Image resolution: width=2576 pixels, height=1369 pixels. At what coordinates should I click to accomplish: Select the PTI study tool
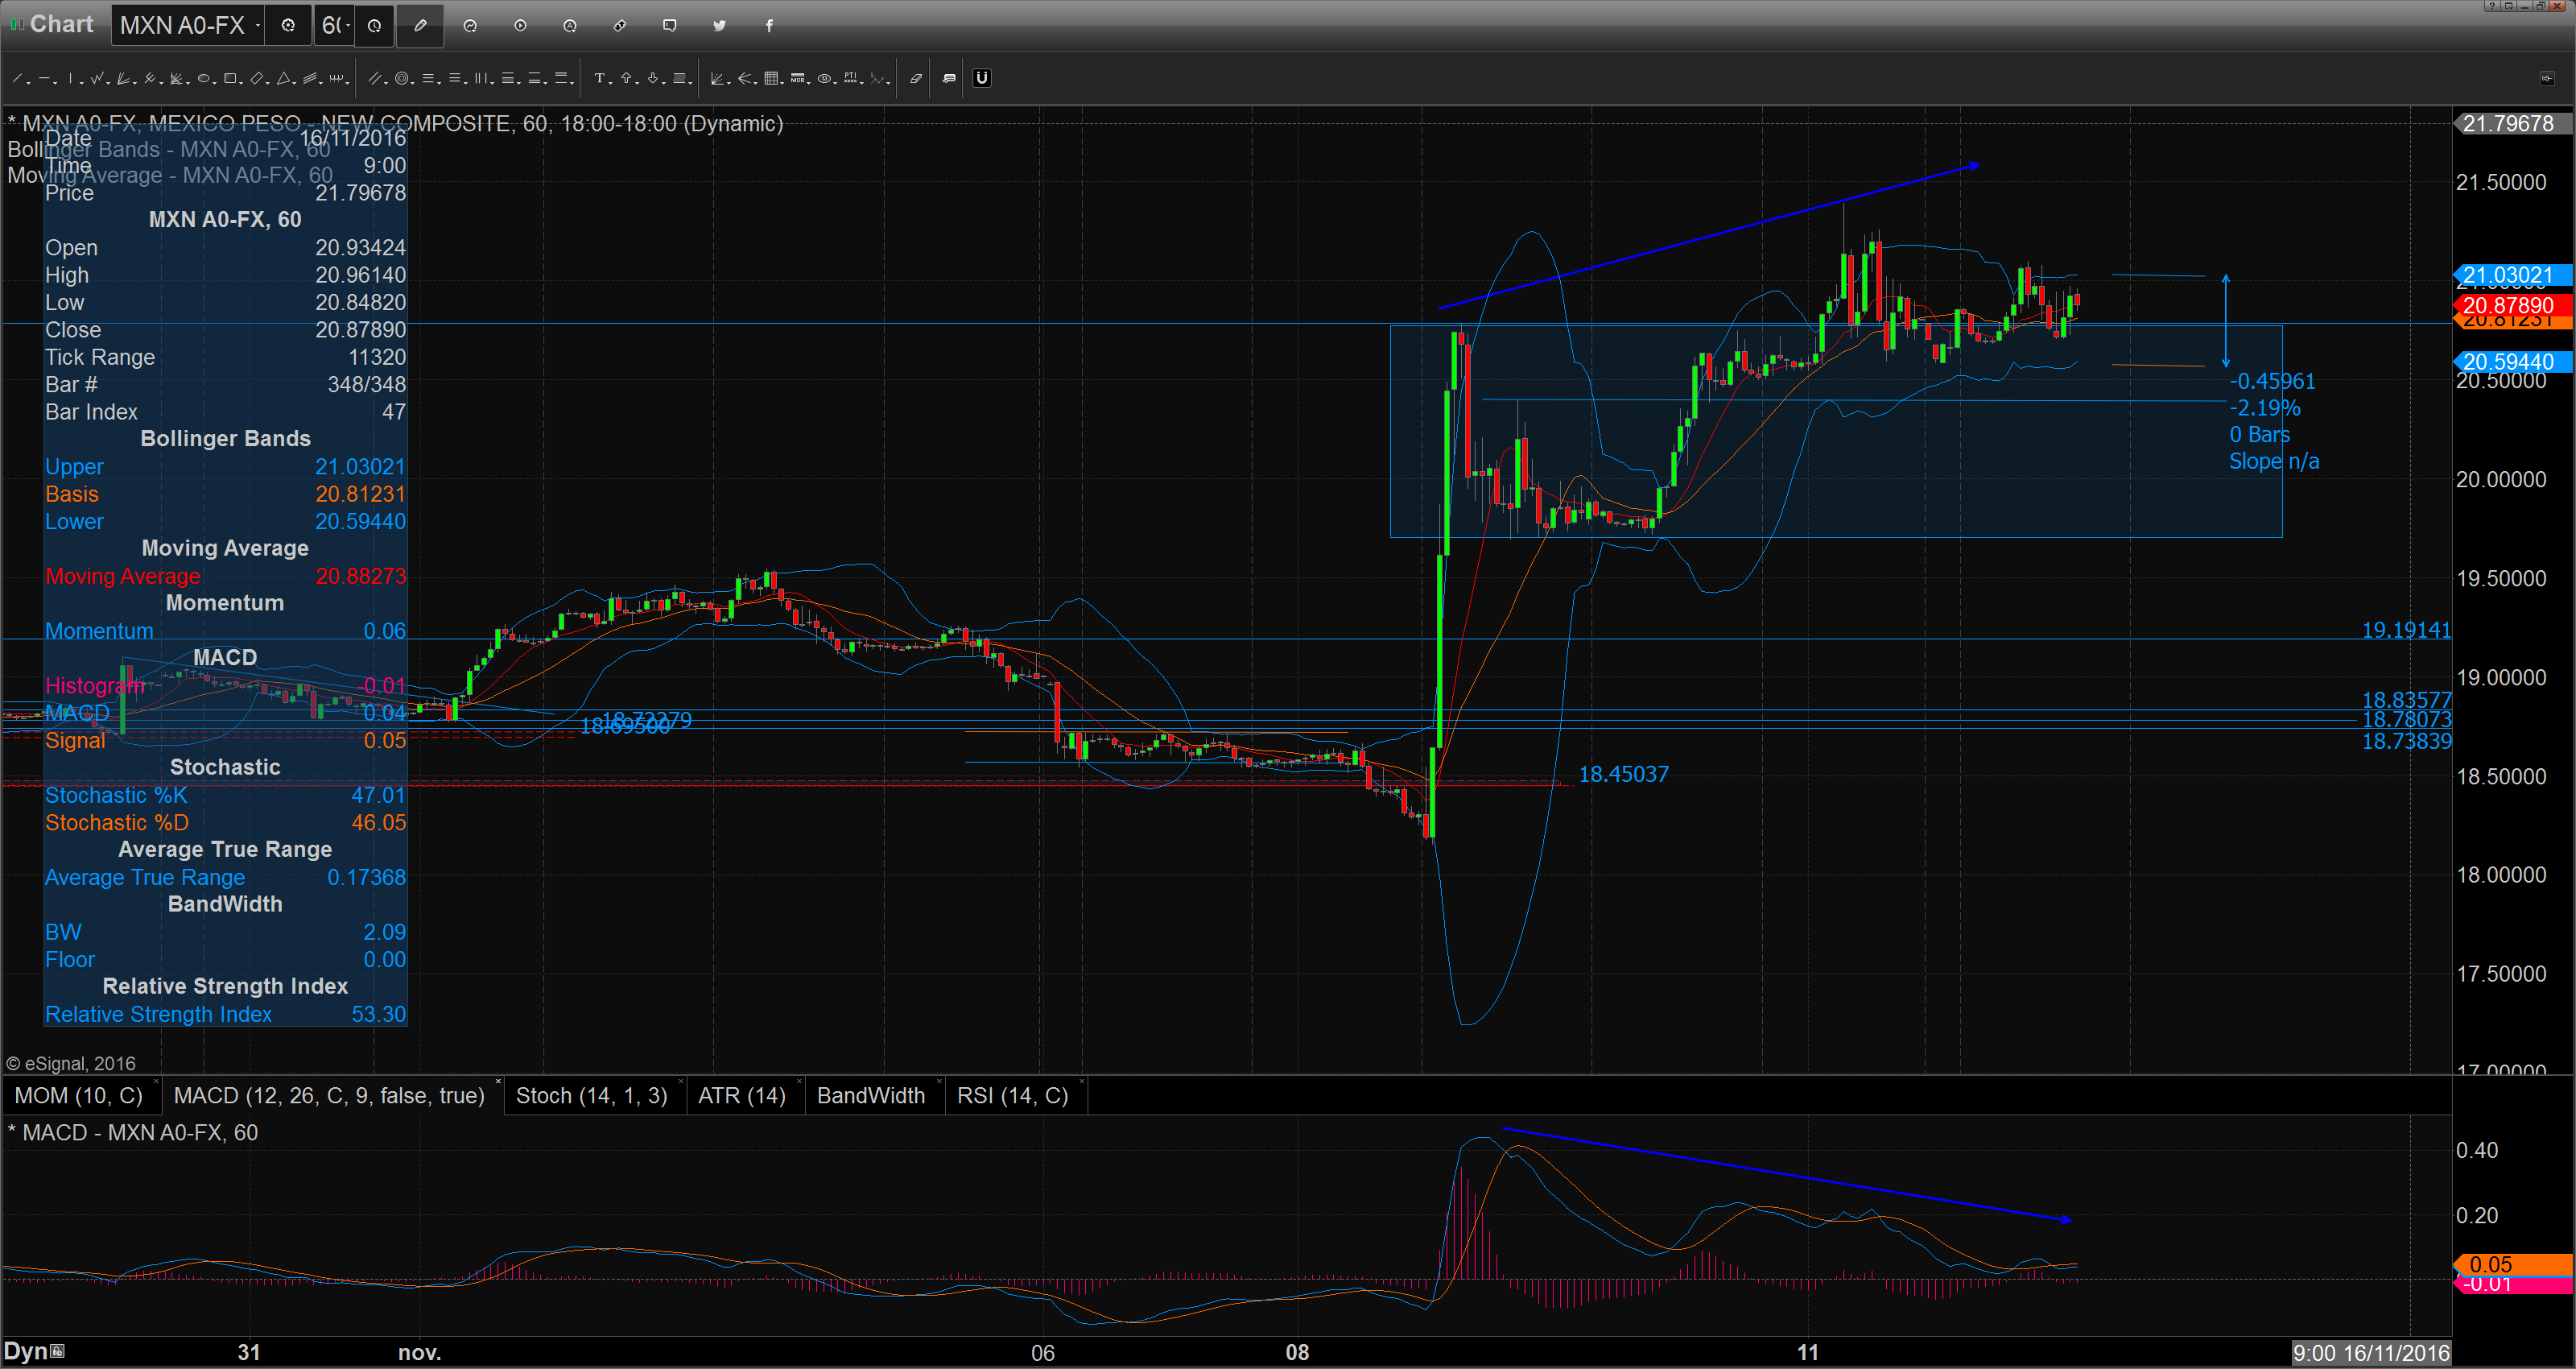pyautogui.click(x=850, y=78)
